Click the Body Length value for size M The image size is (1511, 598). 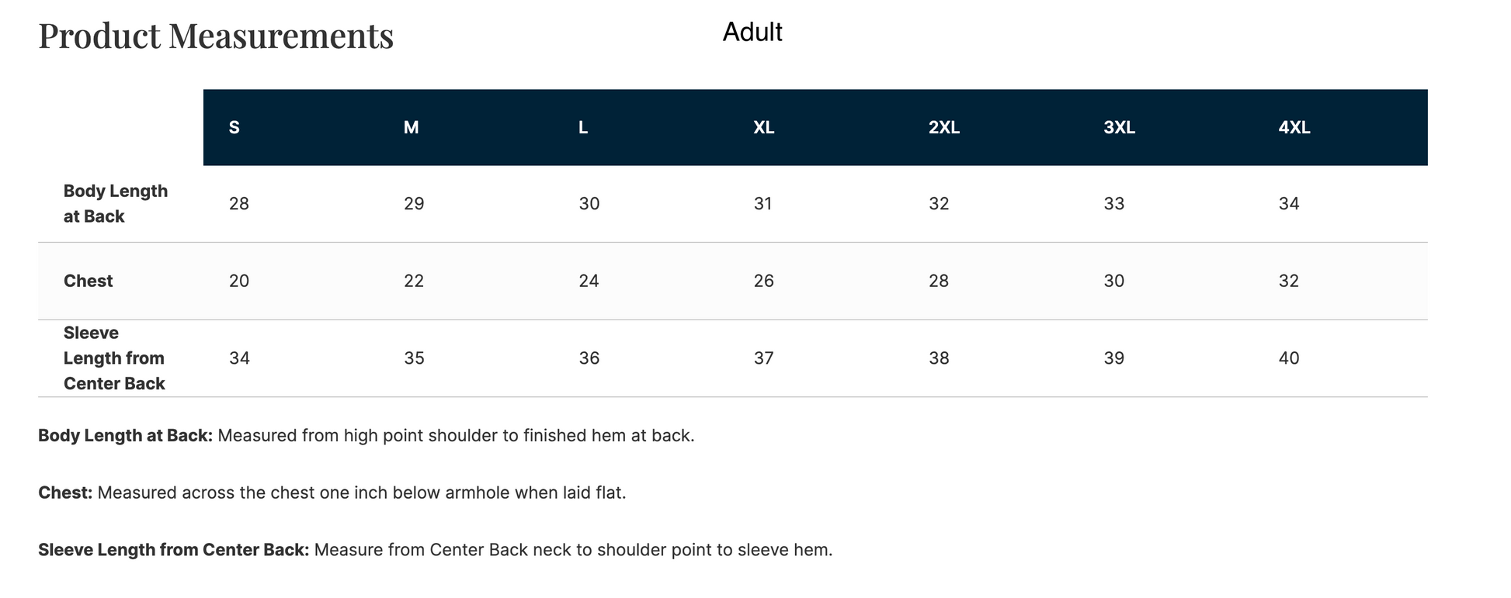pyautogui.click(x=414, y=204)
